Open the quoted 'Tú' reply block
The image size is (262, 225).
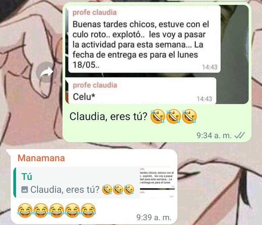[94, 183]
